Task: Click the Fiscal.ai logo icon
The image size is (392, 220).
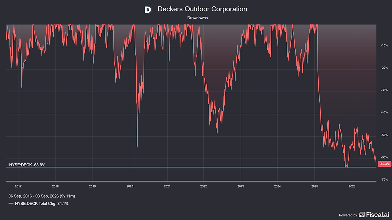Action: 362,214
